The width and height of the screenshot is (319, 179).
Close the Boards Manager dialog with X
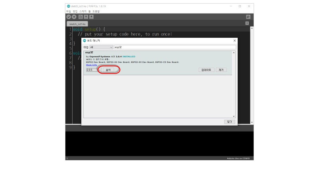tap(234, 41)
